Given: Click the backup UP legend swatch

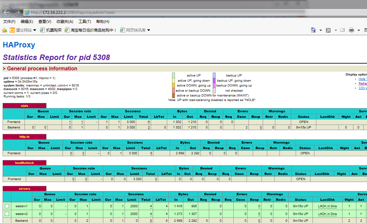Looking at the screenshot, I should click(x=214, y=75).
